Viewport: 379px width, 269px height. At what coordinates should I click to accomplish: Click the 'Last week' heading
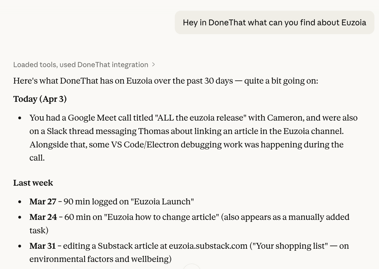coord(33,183)
